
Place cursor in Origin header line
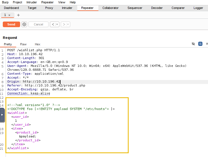34,81
